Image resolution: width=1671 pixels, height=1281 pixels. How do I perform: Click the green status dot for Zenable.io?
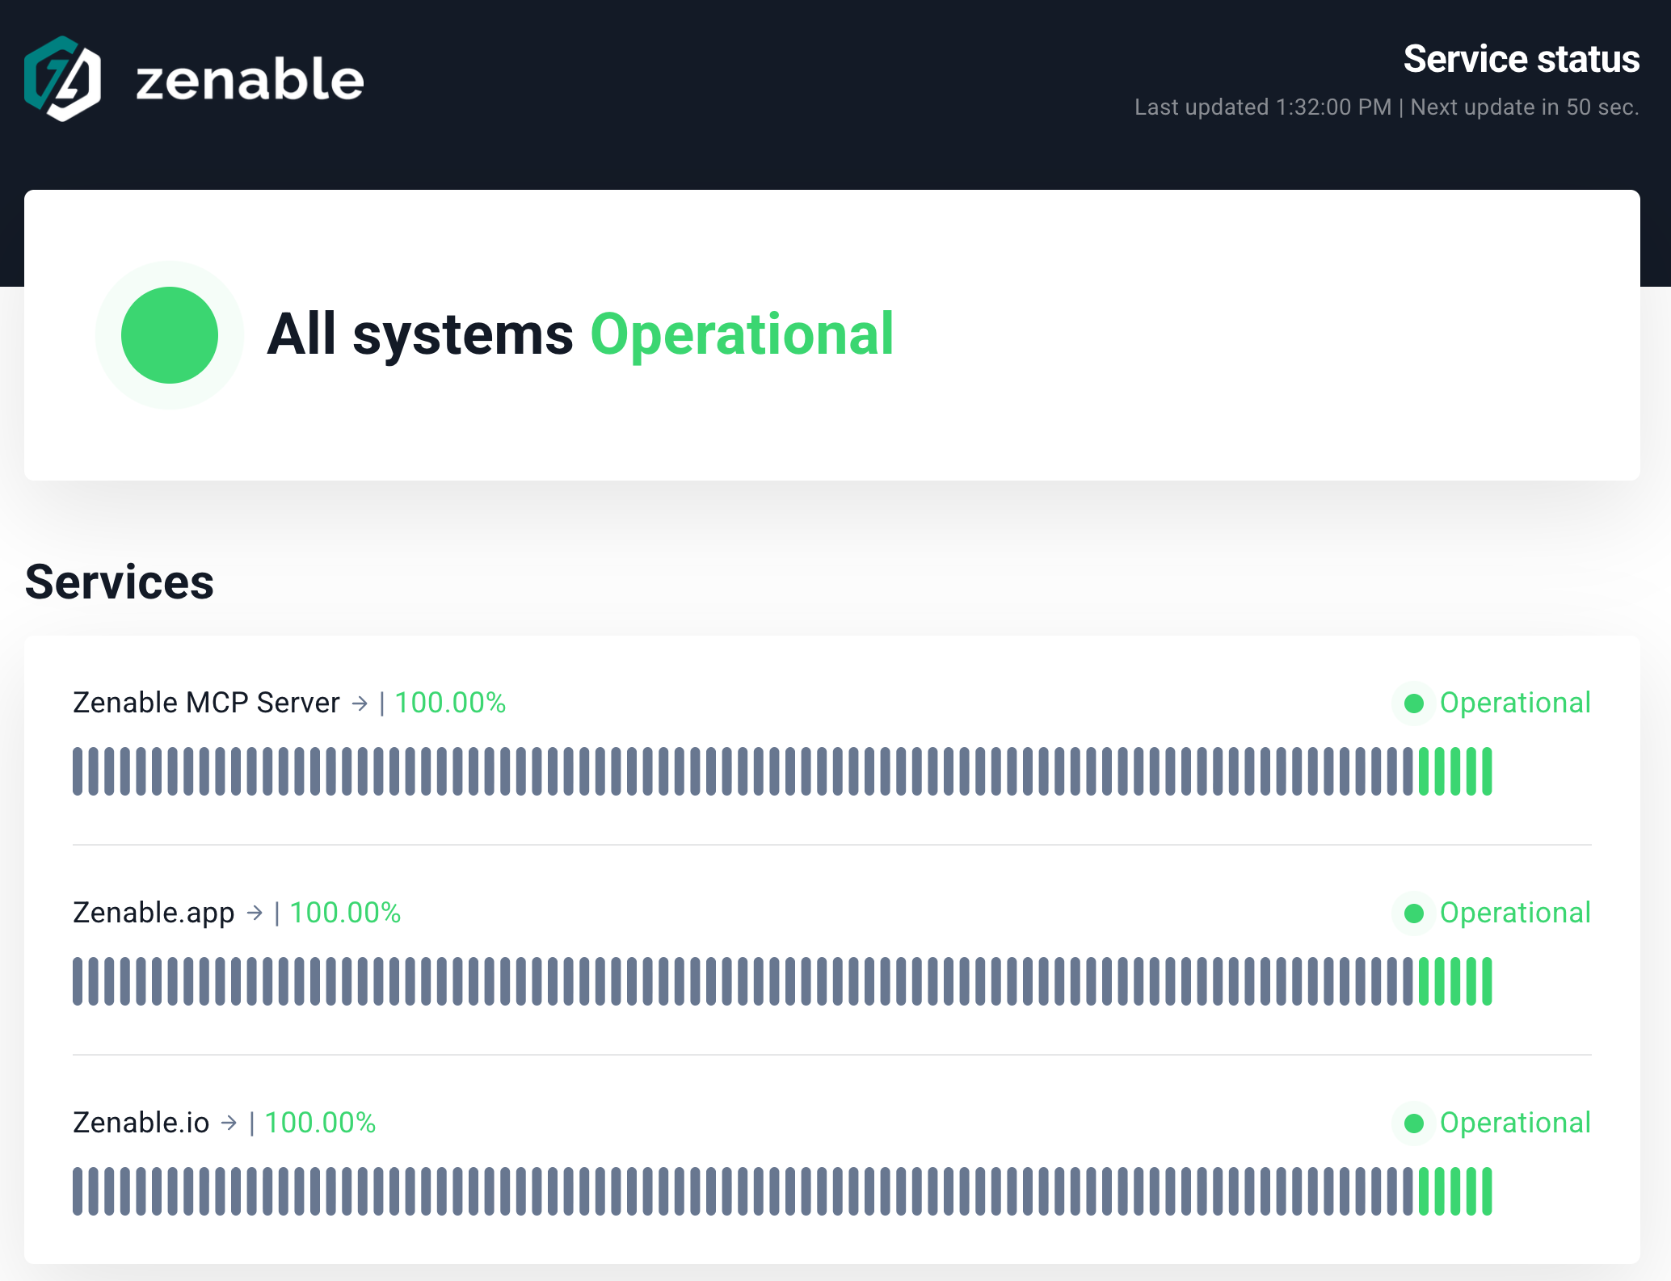1414,1123
